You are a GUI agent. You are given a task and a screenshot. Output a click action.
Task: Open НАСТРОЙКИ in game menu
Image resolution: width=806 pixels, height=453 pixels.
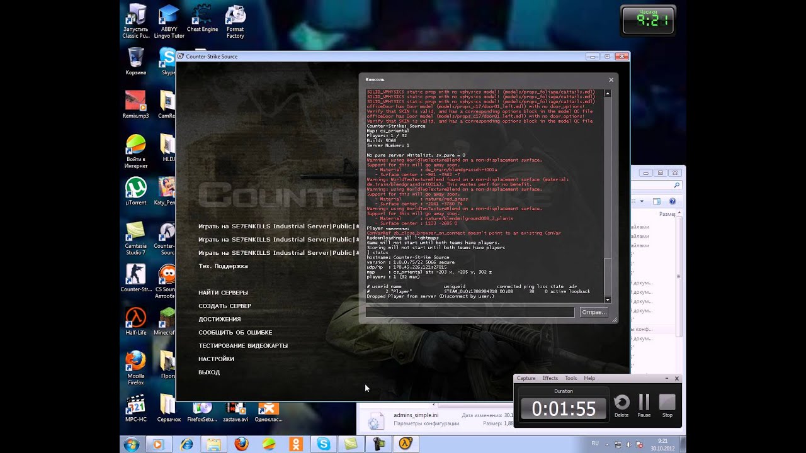(216, 359)
